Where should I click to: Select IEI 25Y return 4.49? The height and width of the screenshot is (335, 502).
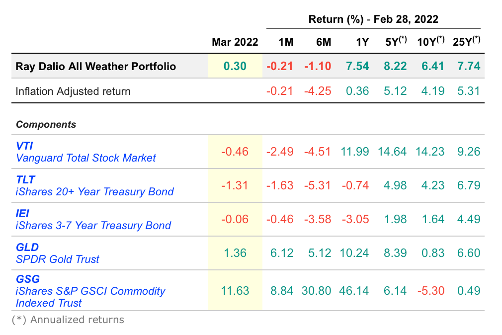(469, 219)
